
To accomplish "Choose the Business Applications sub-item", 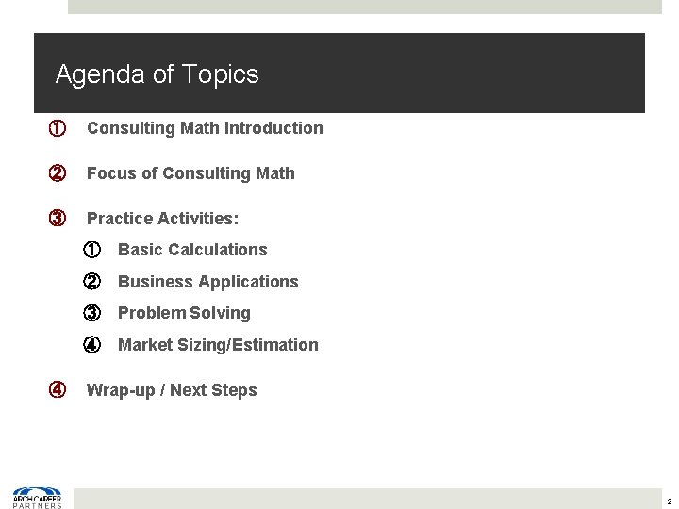I will [x=207, y=281].
